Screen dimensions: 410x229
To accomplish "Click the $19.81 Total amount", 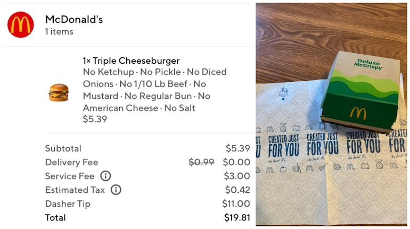I will pyautogui.click(x=237, y=217).
